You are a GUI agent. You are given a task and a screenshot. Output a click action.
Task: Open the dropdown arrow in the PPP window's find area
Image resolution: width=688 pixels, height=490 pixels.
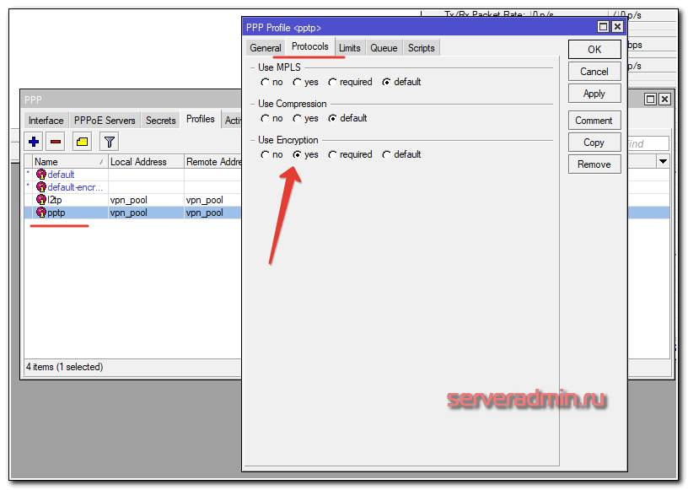tap(663, 162)
